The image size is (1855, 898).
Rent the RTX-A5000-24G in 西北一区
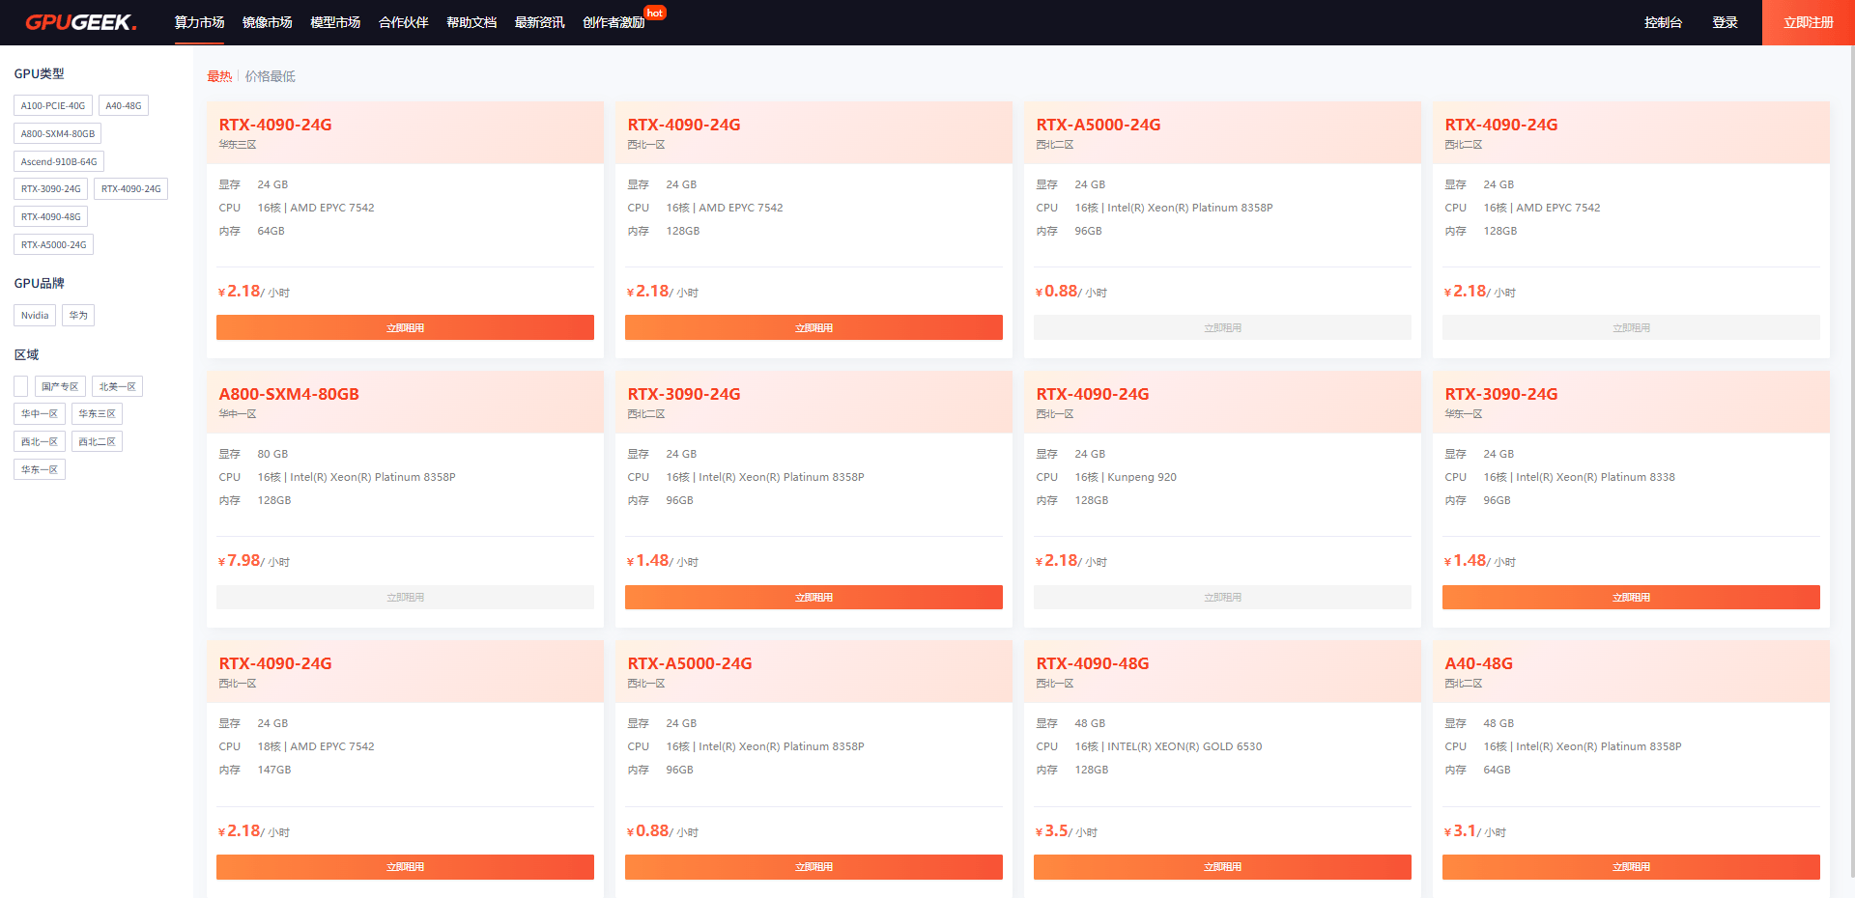click(813, 867)
